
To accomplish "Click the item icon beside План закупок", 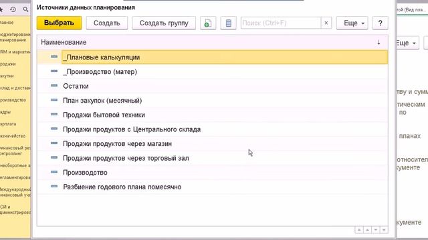I will point(54,100).
